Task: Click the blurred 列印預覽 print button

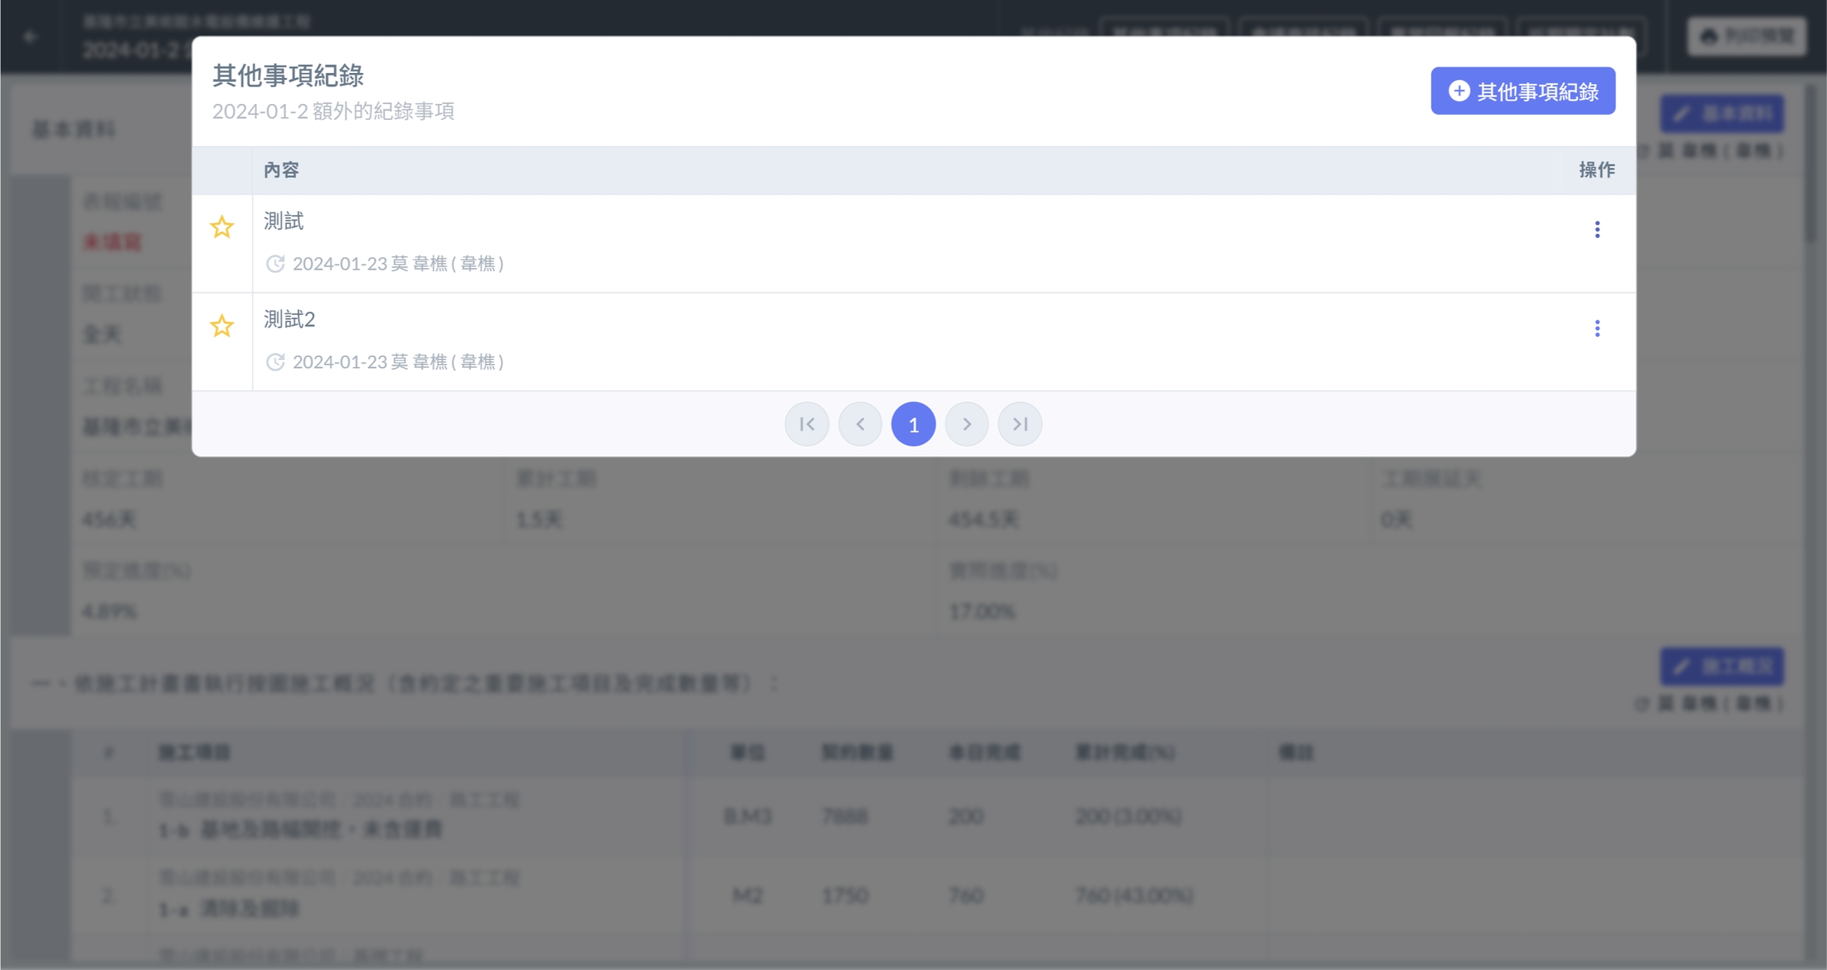Action: coord(1746,36)
